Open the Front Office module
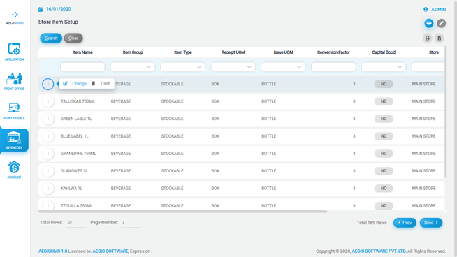 click(x=14, y=81)
